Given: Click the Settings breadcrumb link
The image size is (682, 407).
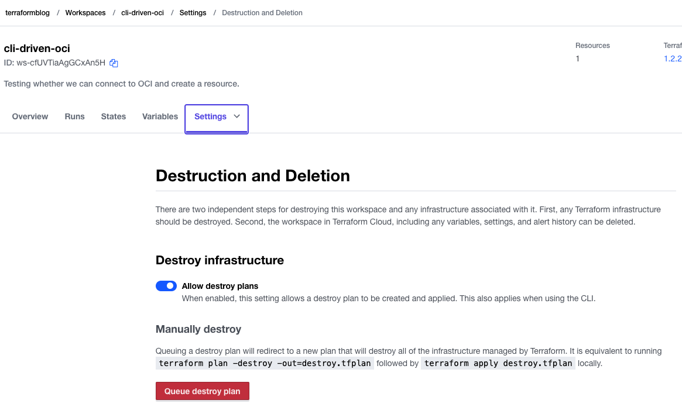Looking at the screenshot, I should 193,13.
